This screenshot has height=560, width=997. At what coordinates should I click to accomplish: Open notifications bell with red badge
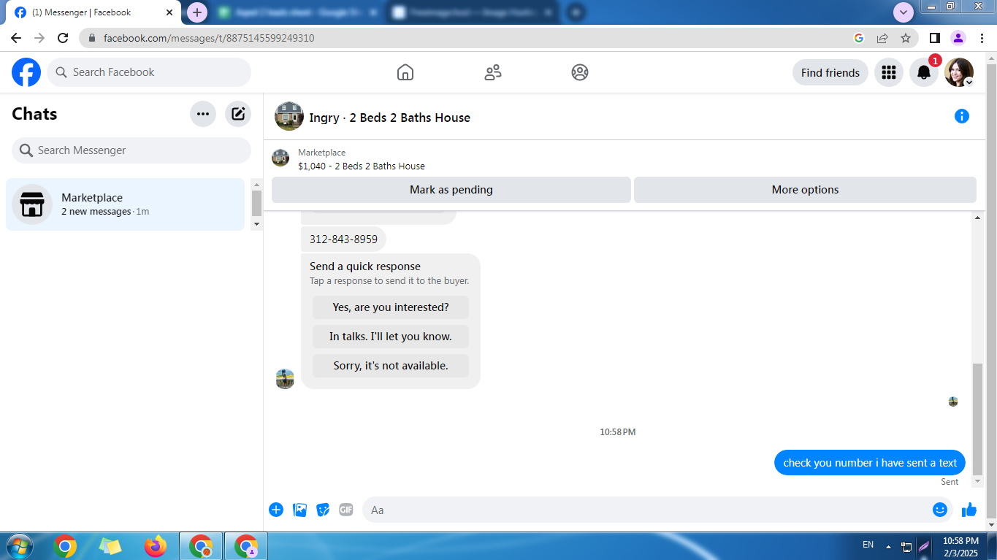pos(924,72)
